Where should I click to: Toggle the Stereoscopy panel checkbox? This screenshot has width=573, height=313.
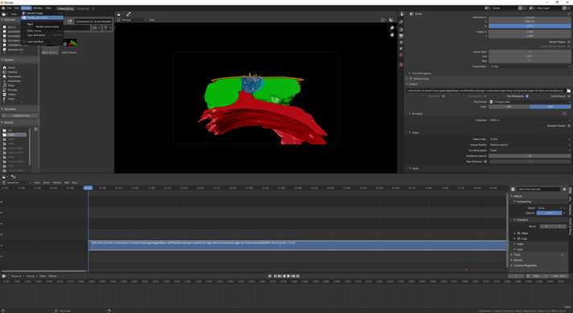[411, 78]
